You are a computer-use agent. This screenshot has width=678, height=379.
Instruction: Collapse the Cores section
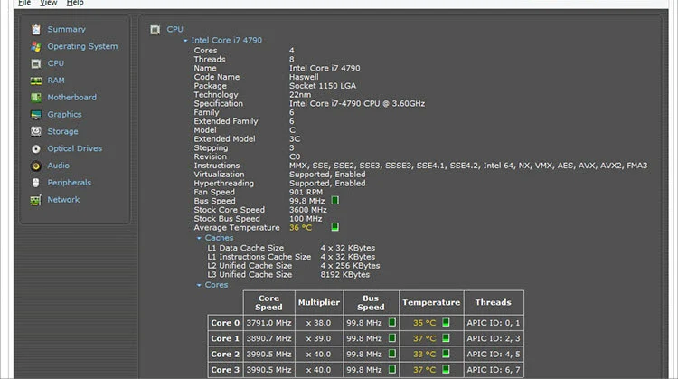(199, 285)
